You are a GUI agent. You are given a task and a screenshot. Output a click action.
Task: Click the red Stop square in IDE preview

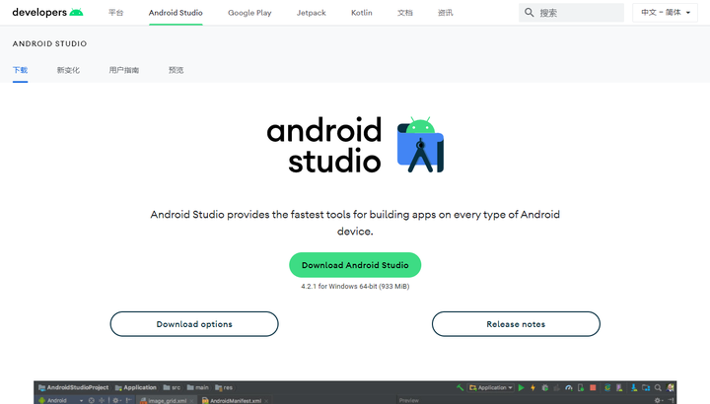pyautogui.click(x=593, y=387)
